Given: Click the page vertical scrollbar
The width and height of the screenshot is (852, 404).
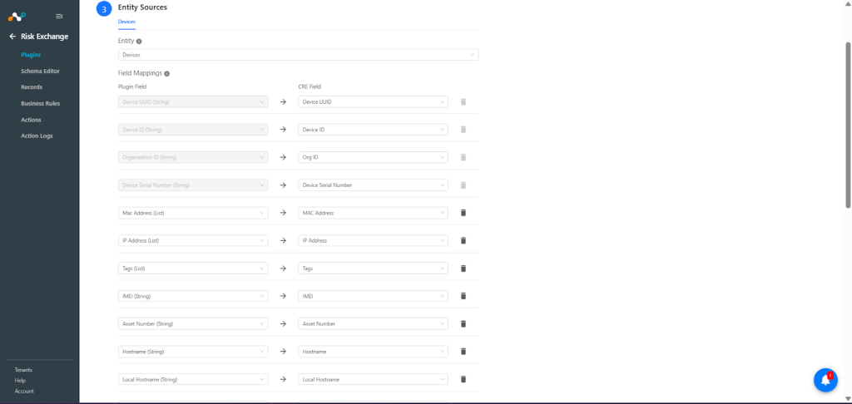Looking at the screenshot, I should pyautogui.click(x=848, y=125).
